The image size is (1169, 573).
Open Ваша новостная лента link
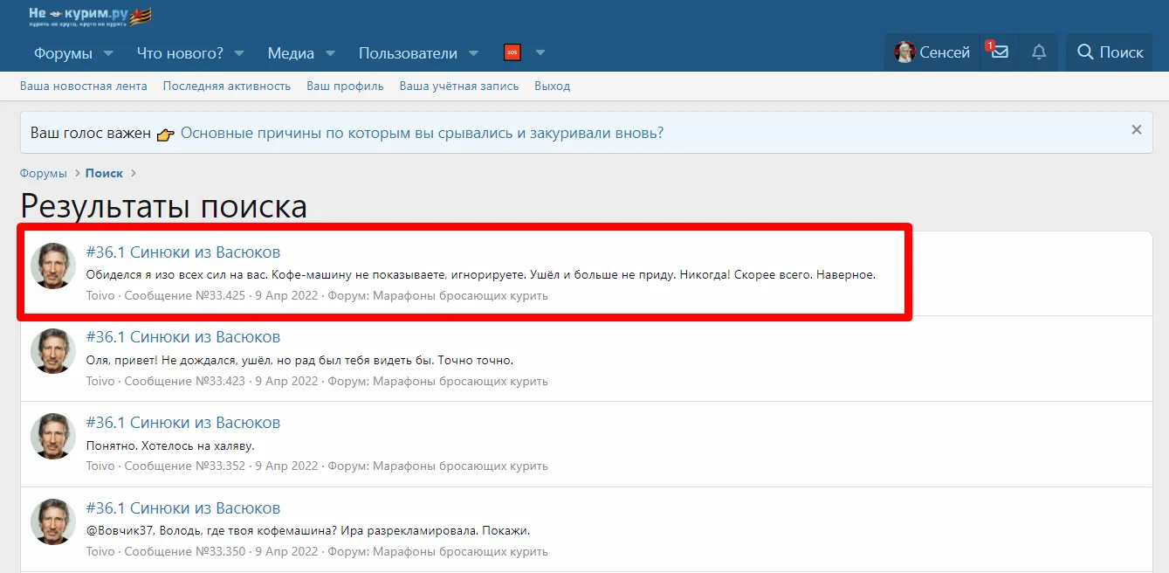84,86
